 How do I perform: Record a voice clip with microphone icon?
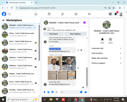pos(44,92)
